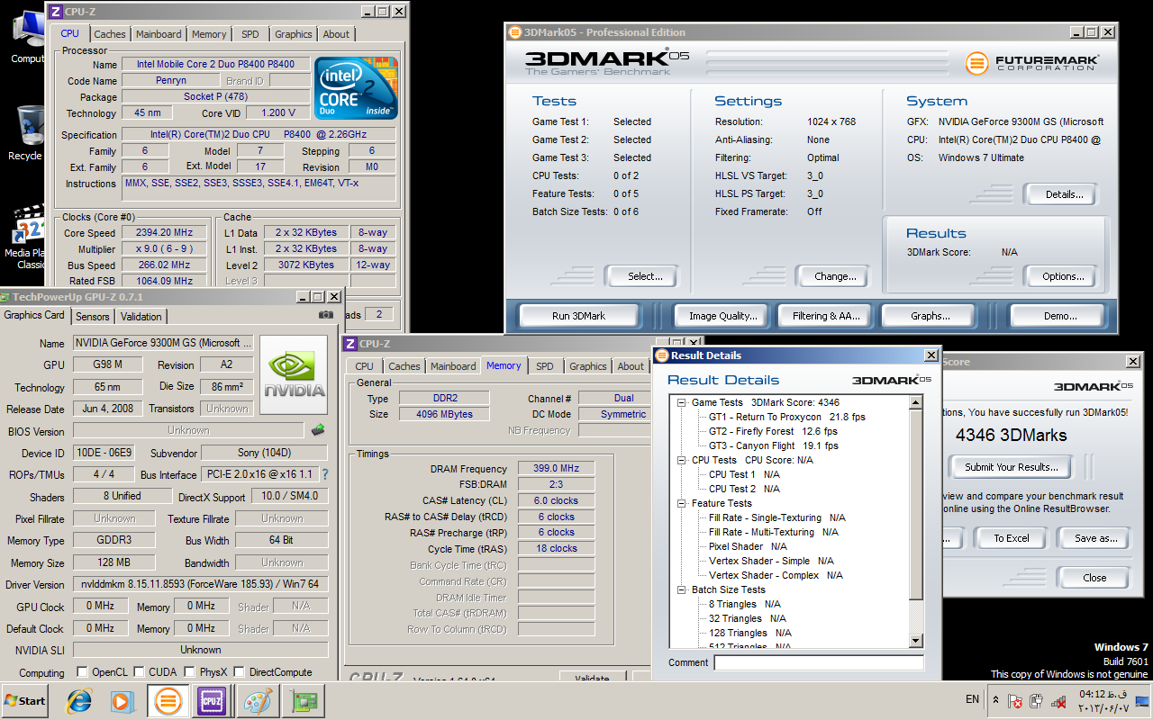
Task: Click the 3DMark05 title bar orange icon
Action: (515, 32)
